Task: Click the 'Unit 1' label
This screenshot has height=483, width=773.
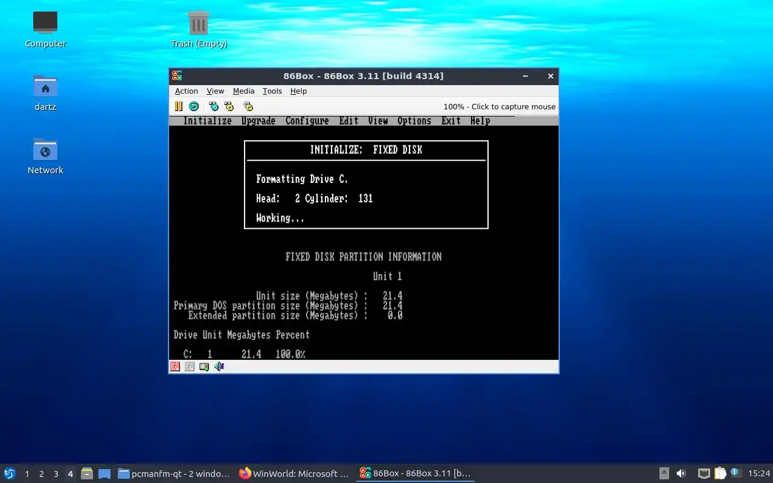Action: [x=387, y=276]
